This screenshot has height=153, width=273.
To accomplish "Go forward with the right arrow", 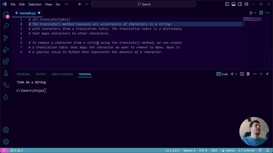I will tap(86, 4).
